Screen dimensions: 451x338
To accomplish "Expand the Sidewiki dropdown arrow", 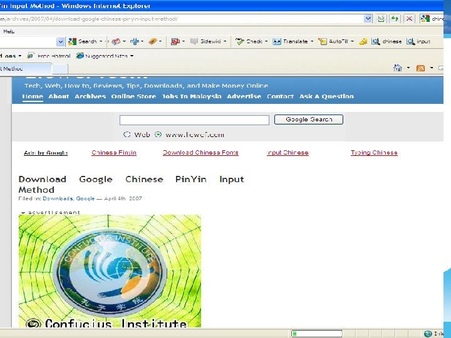I will (225, 42).
